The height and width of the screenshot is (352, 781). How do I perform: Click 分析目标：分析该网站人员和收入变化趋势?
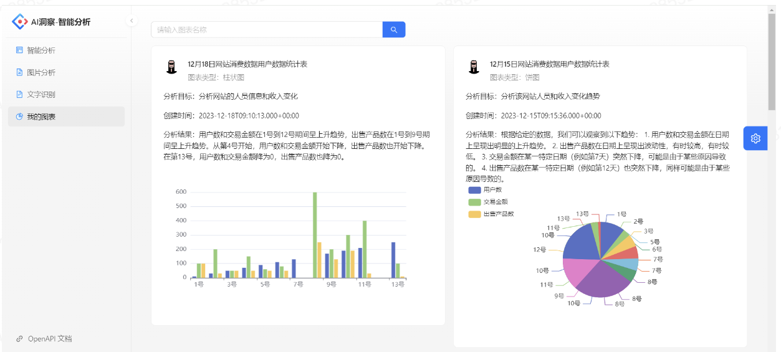(533, 97)
